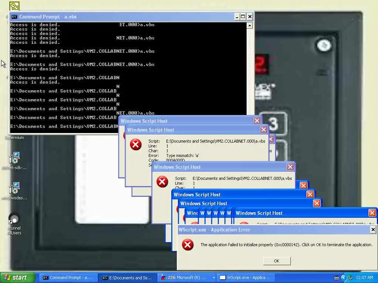Screen dimensions: 378x283
Task: Minimize the Command Prompt window
Action: pos(237,17)
